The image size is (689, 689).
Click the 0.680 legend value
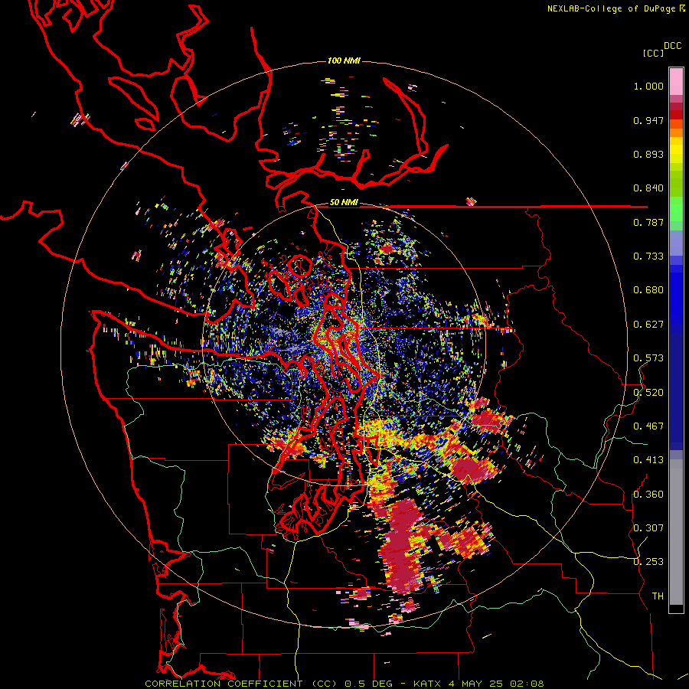(x=648, y=290)
